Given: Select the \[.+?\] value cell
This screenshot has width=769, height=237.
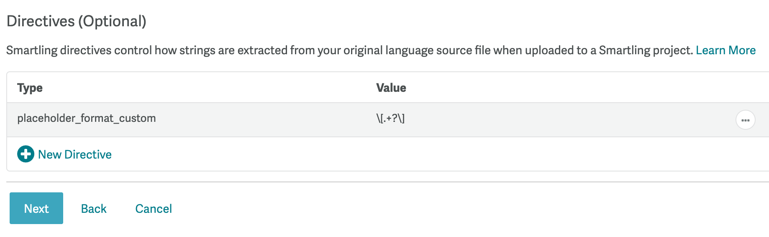Looking at the screenshot, I should pos(390,118).
